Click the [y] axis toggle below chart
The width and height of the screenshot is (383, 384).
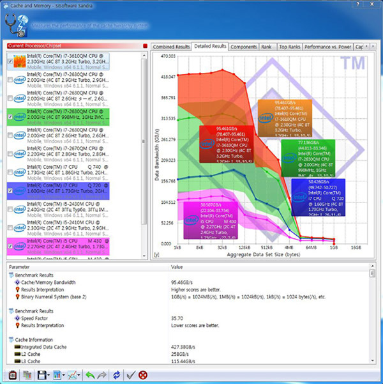click(x=156, y=255)
